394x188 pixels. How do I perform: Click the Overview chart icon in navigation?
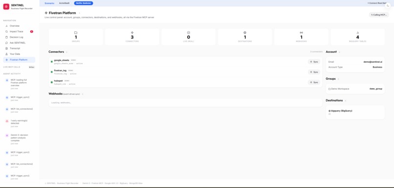click(x=6, y=26)
